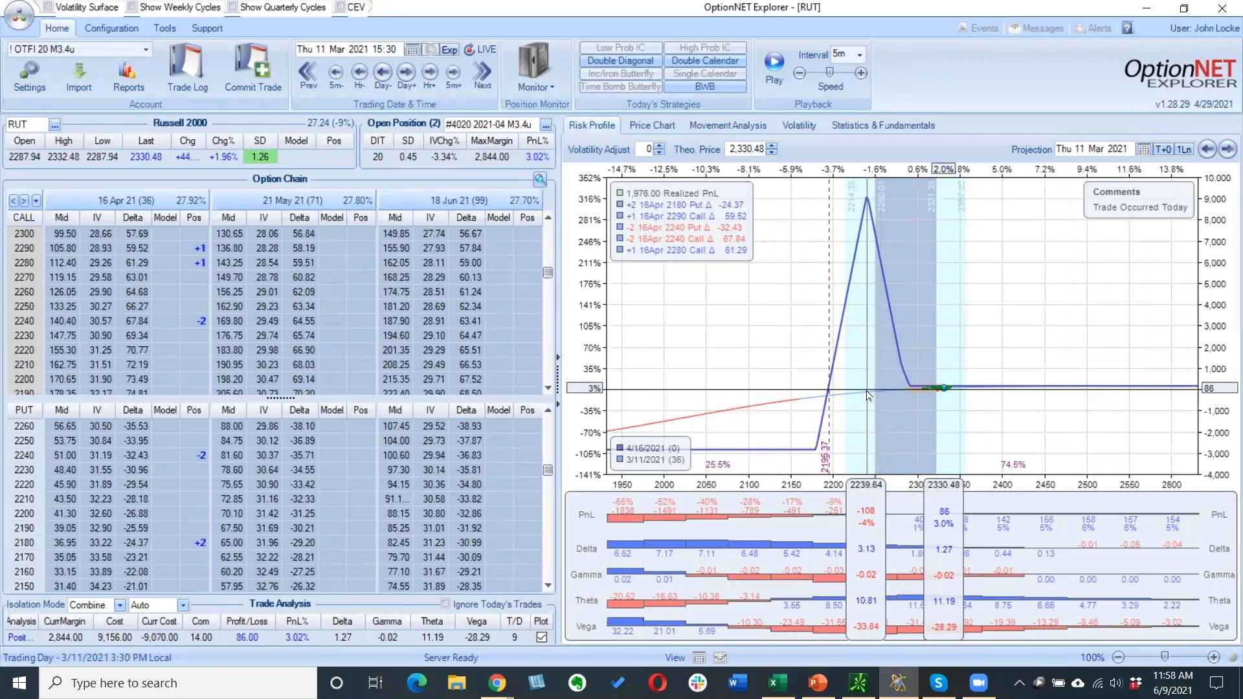
Task: Open the help question mark icon
Action: pyautogui.click(x=1128, y=28)
